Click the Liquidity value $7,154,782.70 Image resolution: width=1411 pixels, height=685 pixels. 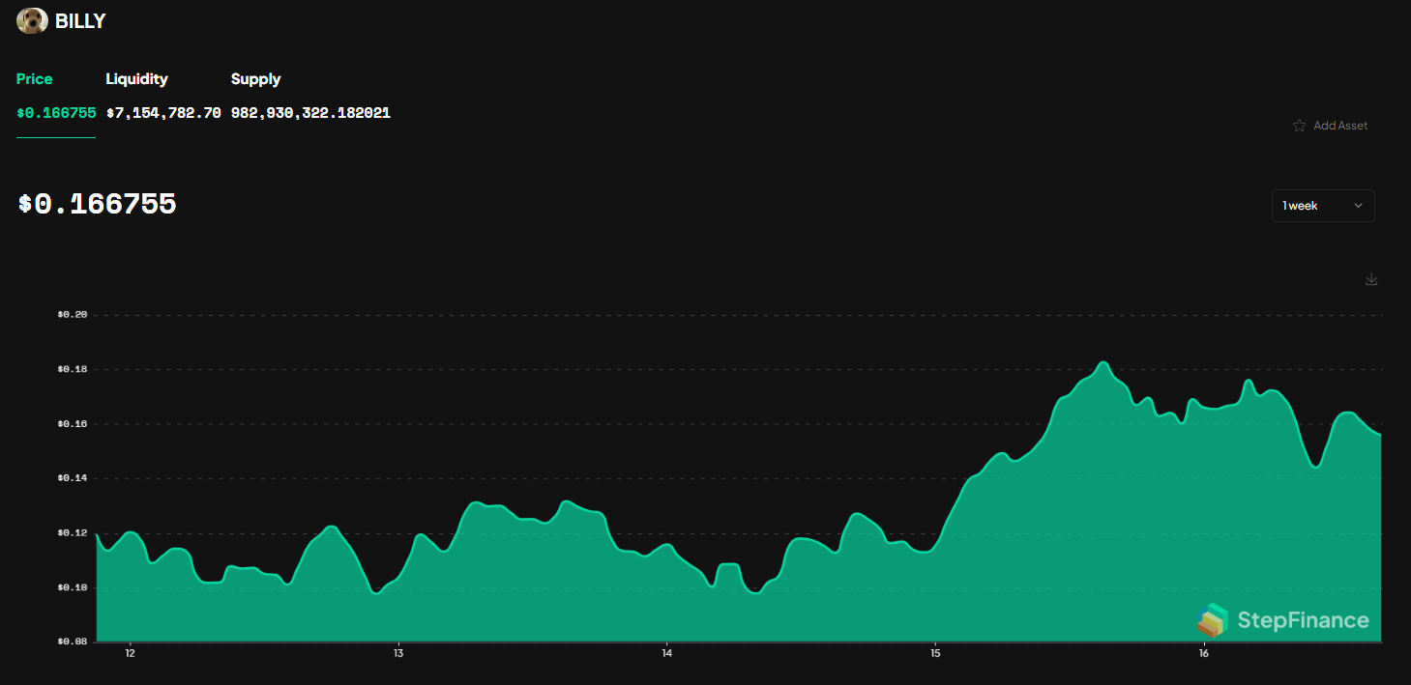163,112
